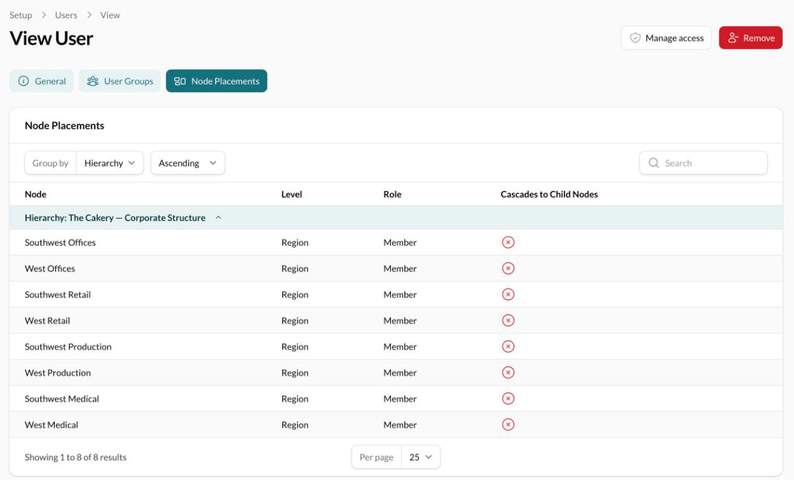
Task: Click the Southwest Retail node name
Action: pos(58,295)
